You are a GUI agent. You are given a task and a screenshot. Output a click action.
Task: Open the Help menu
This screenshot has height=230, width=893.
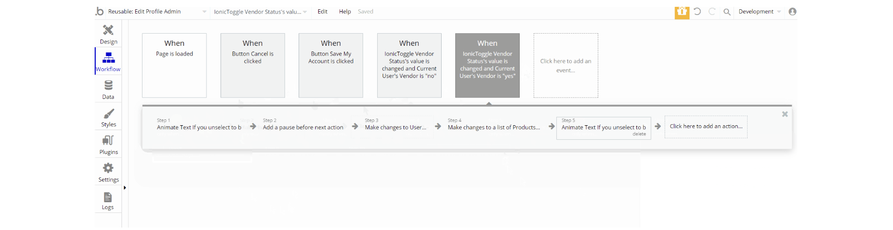[x=345, y=12]
